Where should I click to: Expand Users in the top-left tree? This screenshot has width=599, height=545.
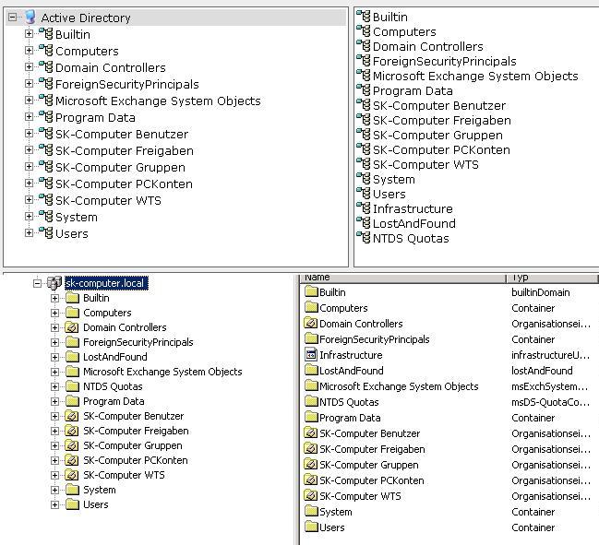tap(29, 233)
